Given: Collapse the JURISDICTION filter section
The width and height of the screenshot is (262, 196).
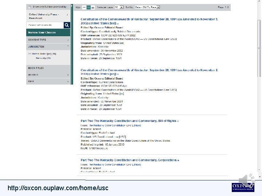Looking at the screenshot, I should point(48,47).
